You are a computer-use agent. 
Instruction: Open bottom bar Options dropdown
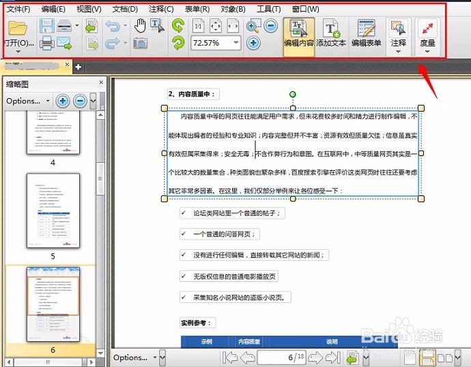tap(135, 357)
